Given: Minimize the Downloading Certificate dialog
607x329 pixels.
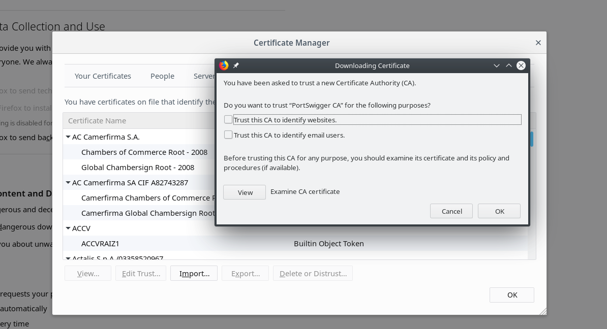Looking at the screenshot, I should (496, 65).
